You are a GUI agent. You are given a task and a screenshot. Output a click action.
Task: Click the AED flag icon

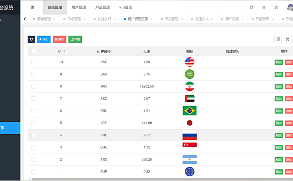coord(190,98)
